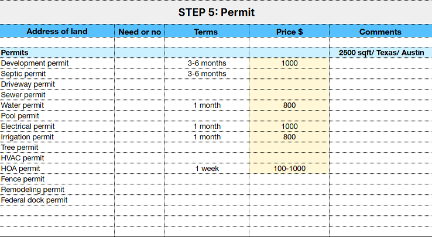The image size is (432, 237).
Task: Select the Irrigation permit price 800
Action: click(289, 137)
